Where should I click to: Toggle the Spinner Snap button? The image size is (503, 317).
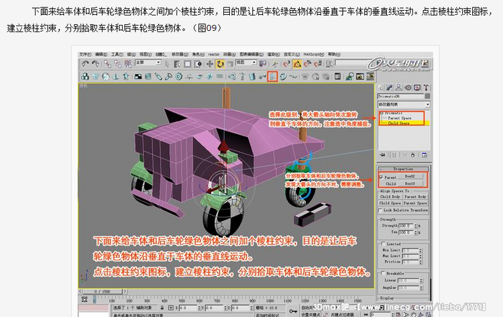pos(318,64)
